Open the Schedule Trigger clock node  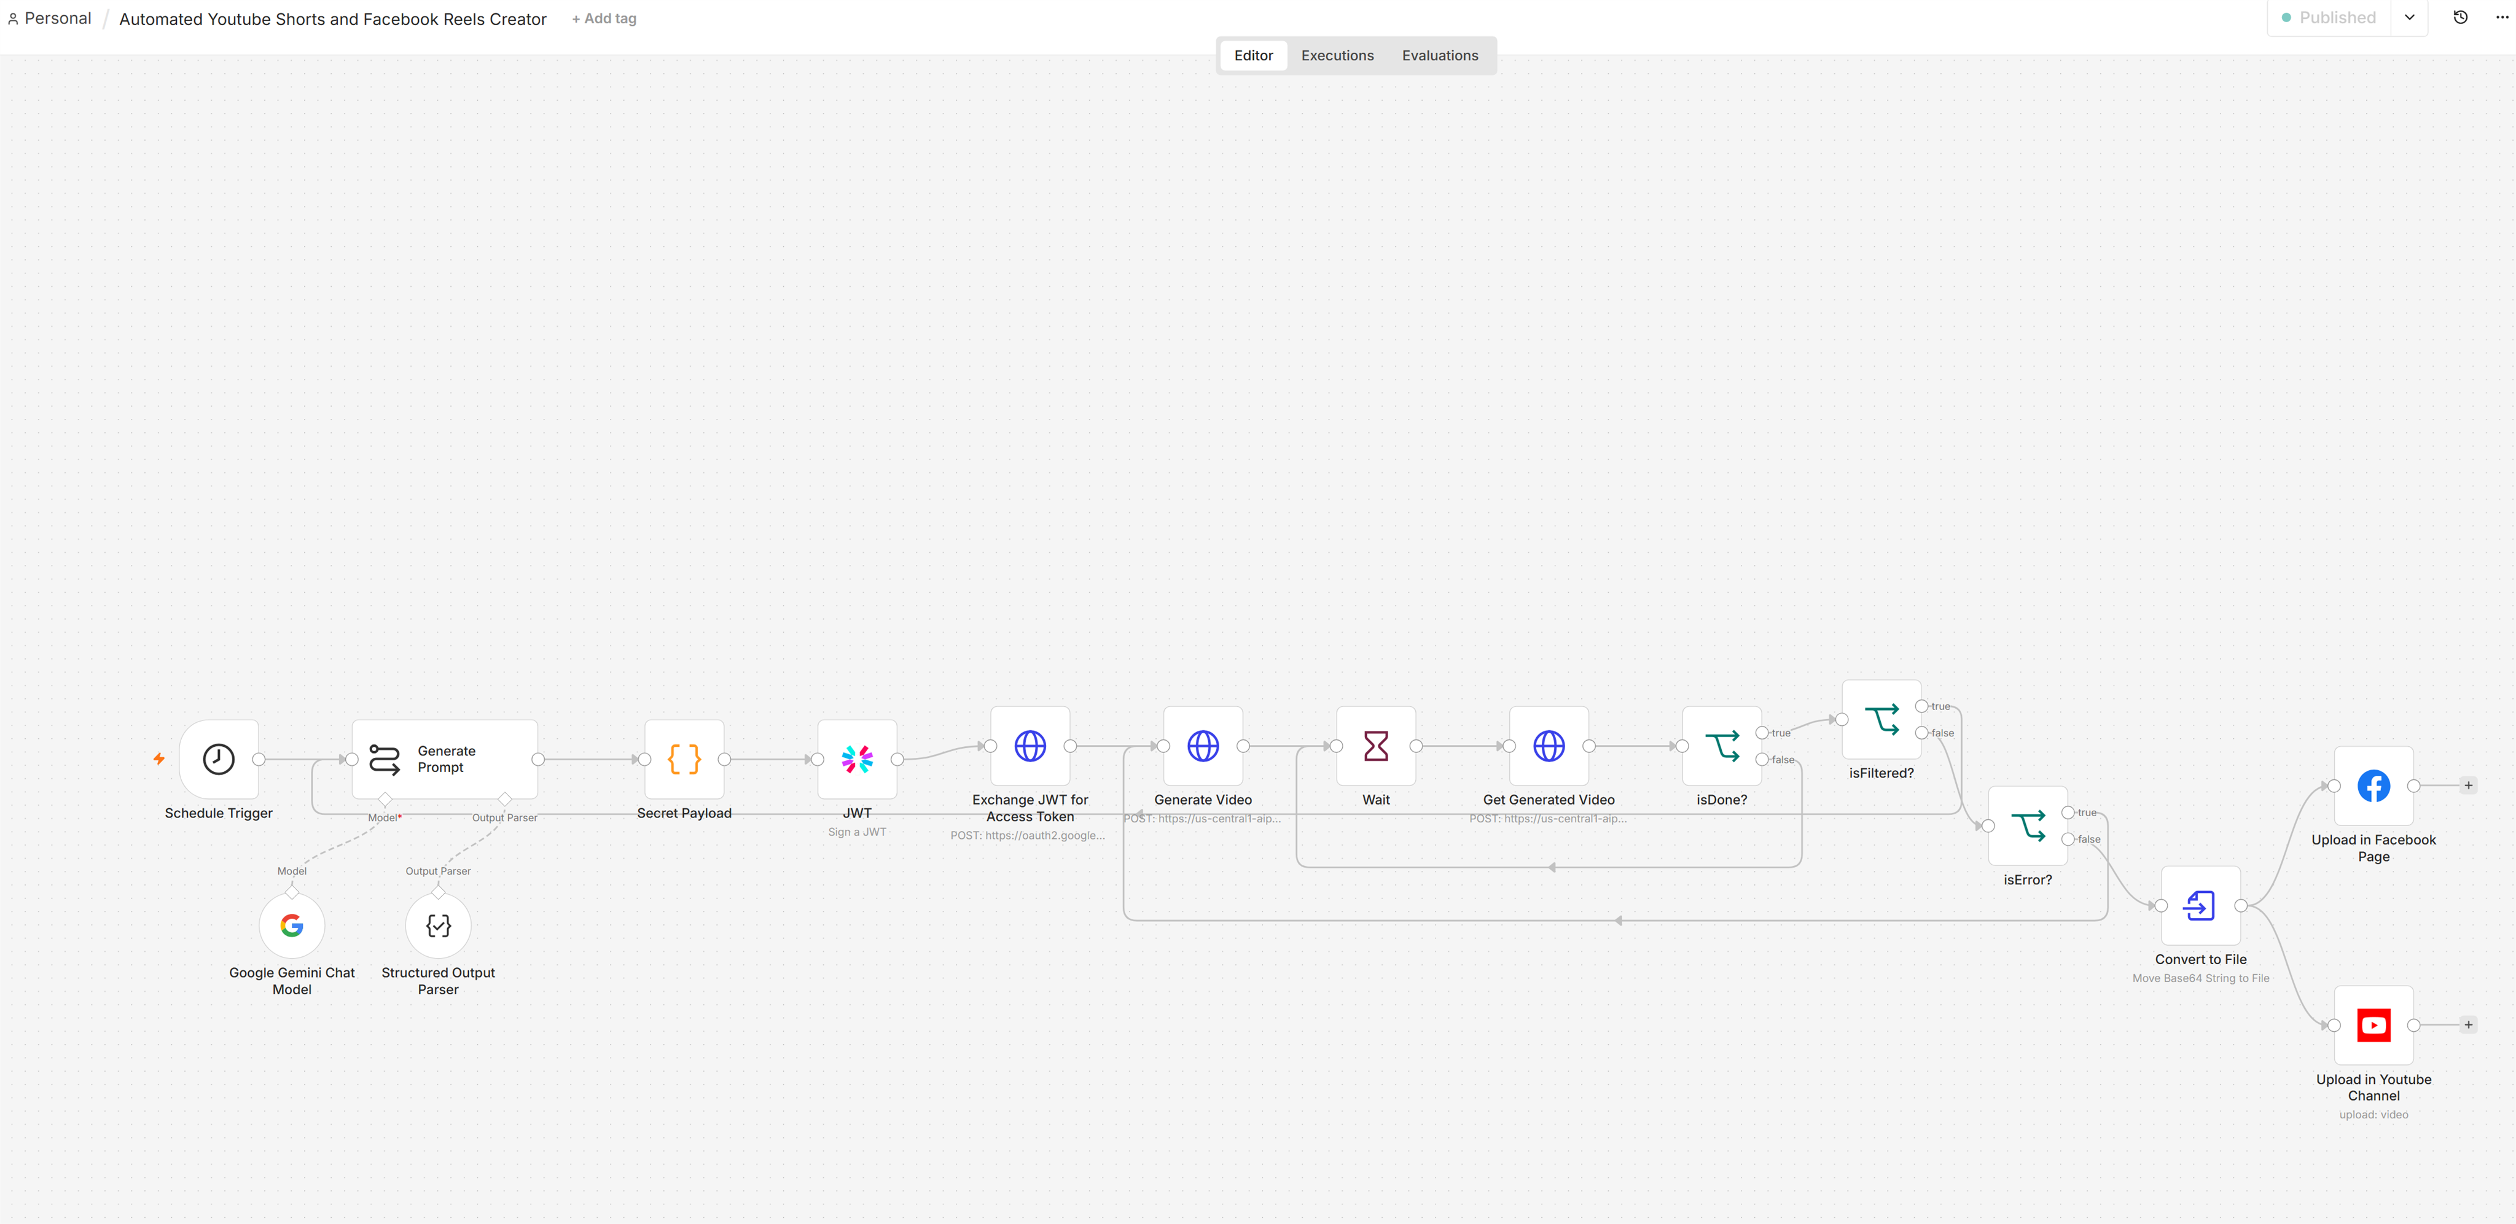click(219, 759)
